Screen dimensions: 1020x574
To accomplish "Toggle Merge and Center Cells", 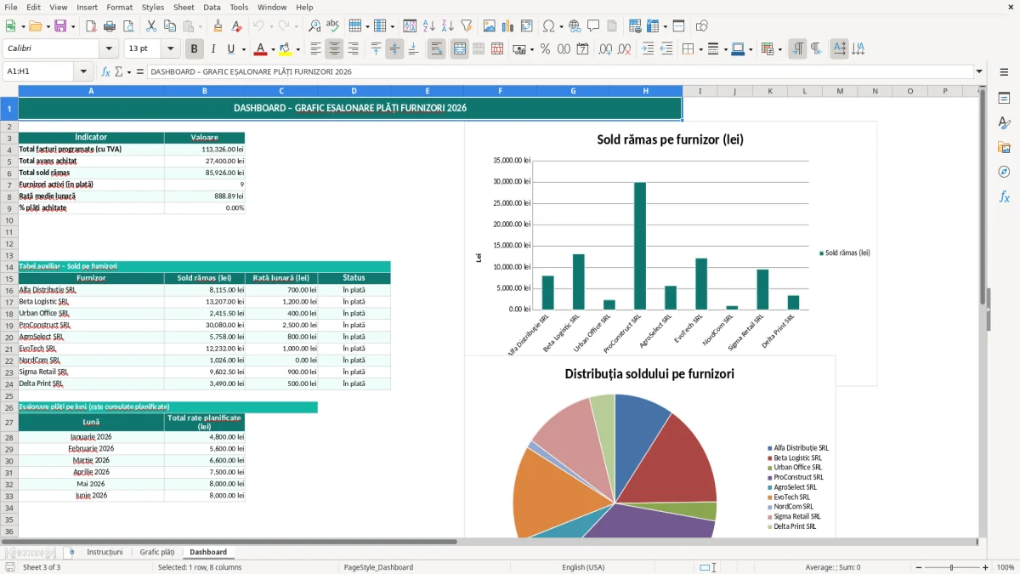I will tap(460, 49).
